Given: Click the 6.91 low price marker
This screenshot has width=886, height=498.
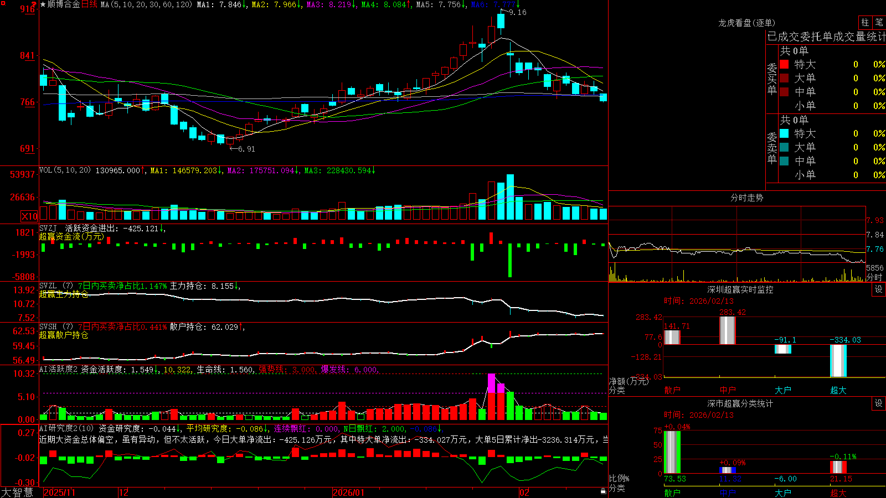Looking at the screenshot, I should point(246,149).
